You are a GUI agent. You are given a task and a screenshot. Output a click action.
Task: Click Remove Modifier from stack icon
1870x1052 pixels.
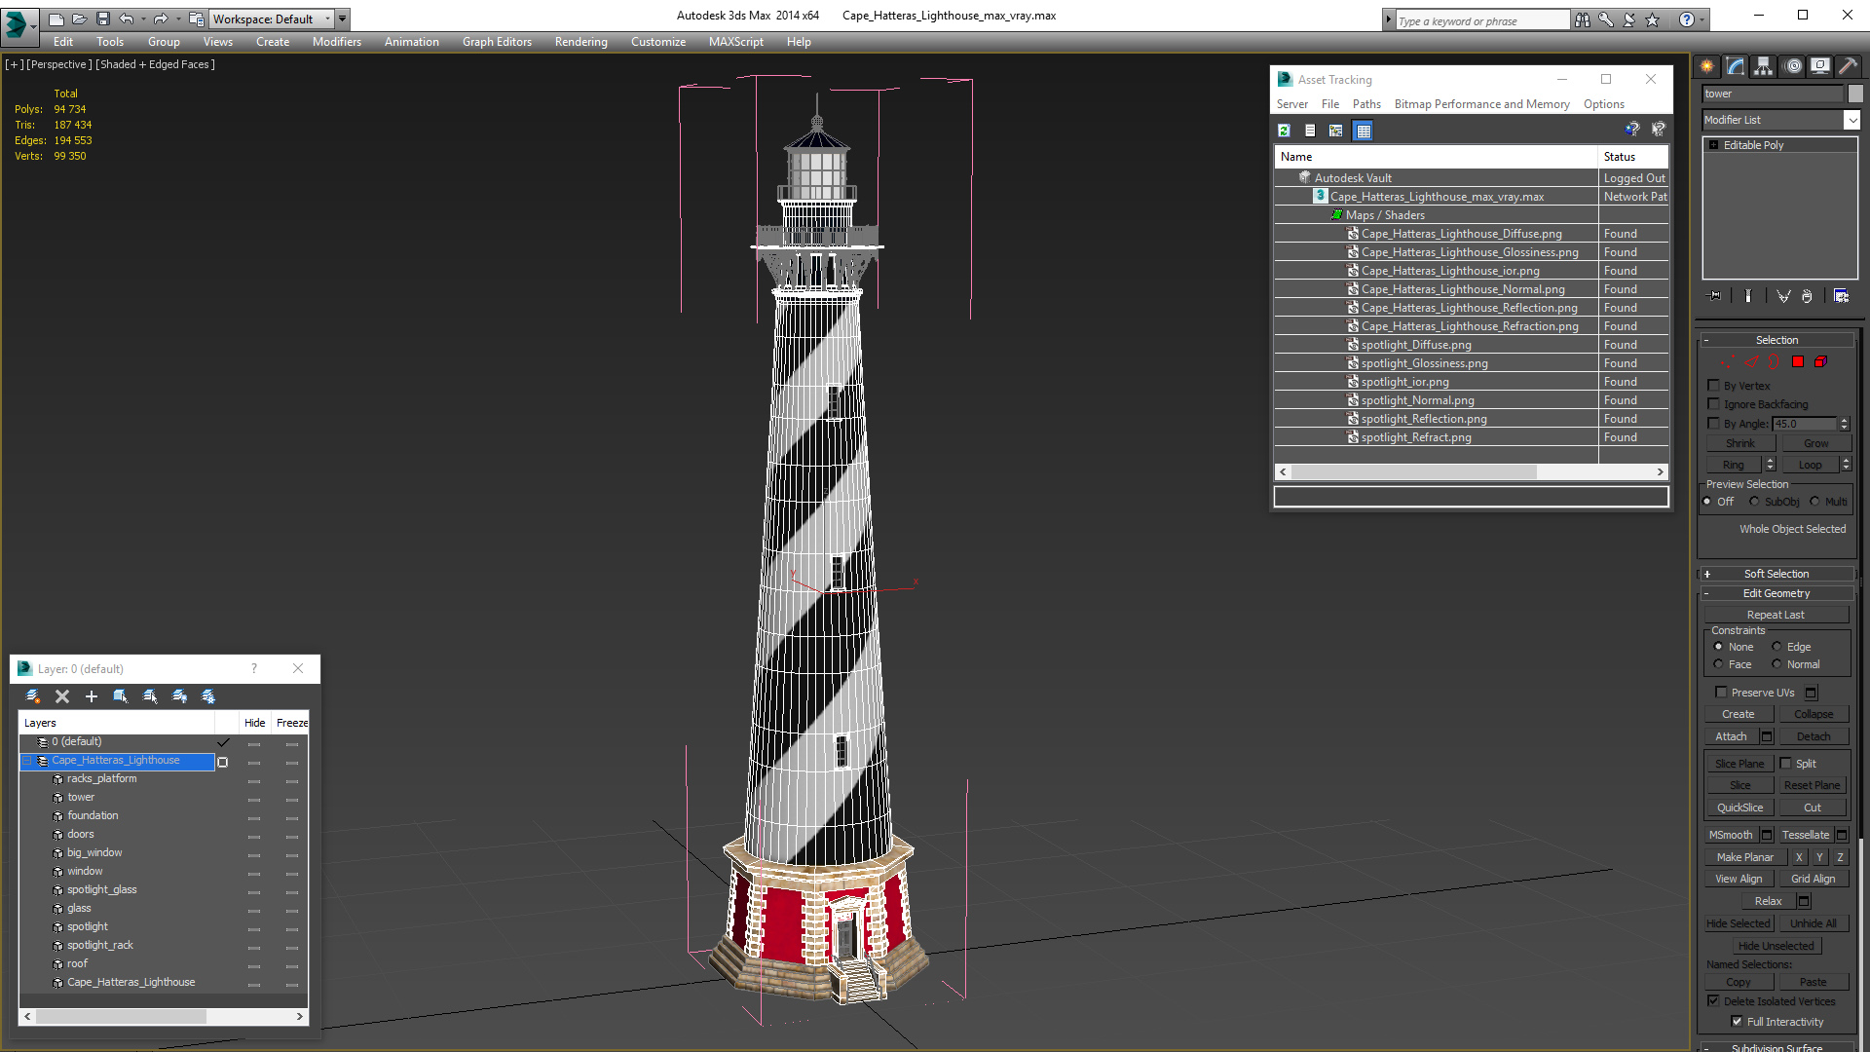[1808, 296]
